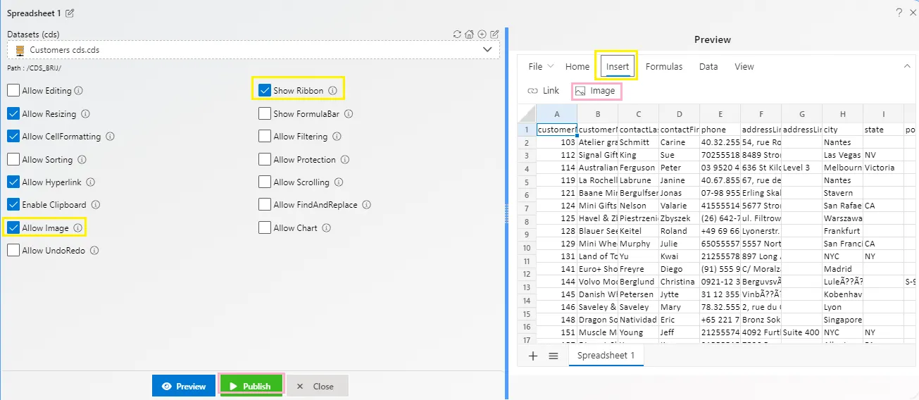Uncheck Allow Resizing
Viewport: 919px width, 400px height.
pos(13,113)
